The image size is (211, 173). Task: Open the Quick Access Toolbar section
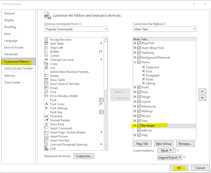18,68
